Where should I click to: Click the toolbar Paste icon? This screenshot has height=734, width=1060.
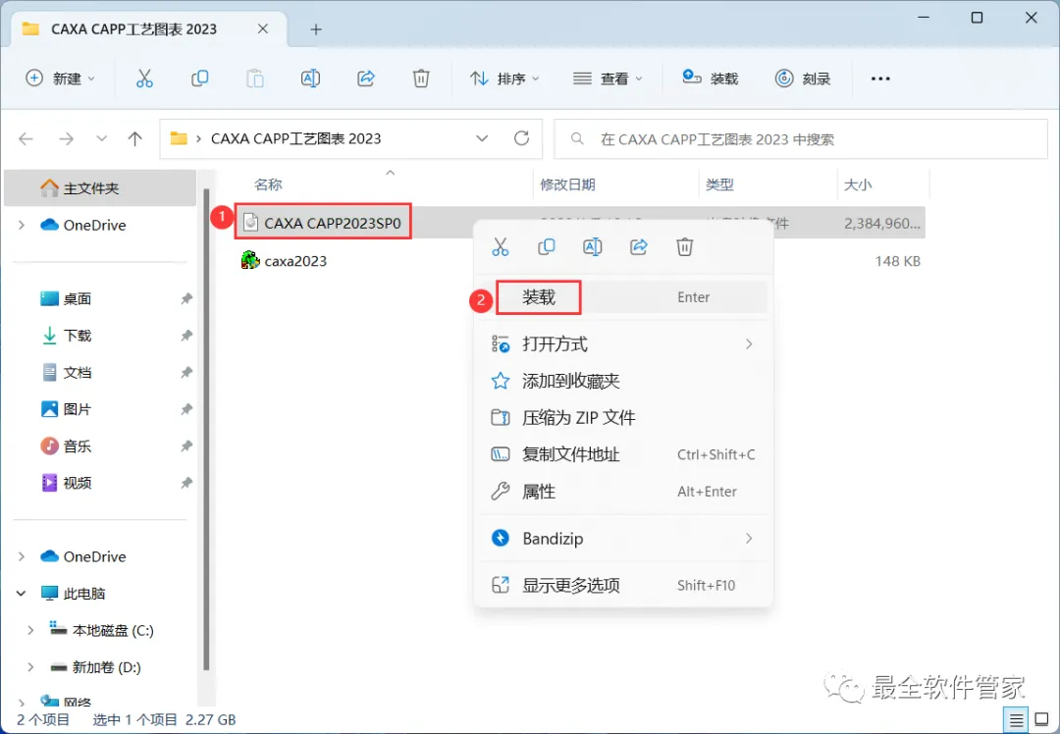[x=255, y=79]
